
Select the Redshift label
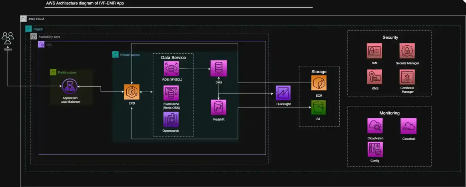[x=219, y=119]
